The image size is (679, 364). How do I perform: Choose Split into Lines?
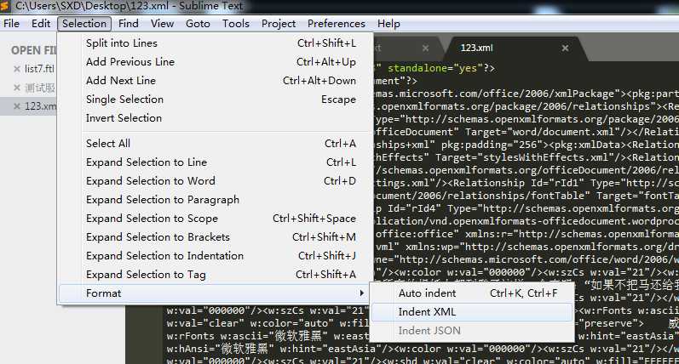[216, 43]
